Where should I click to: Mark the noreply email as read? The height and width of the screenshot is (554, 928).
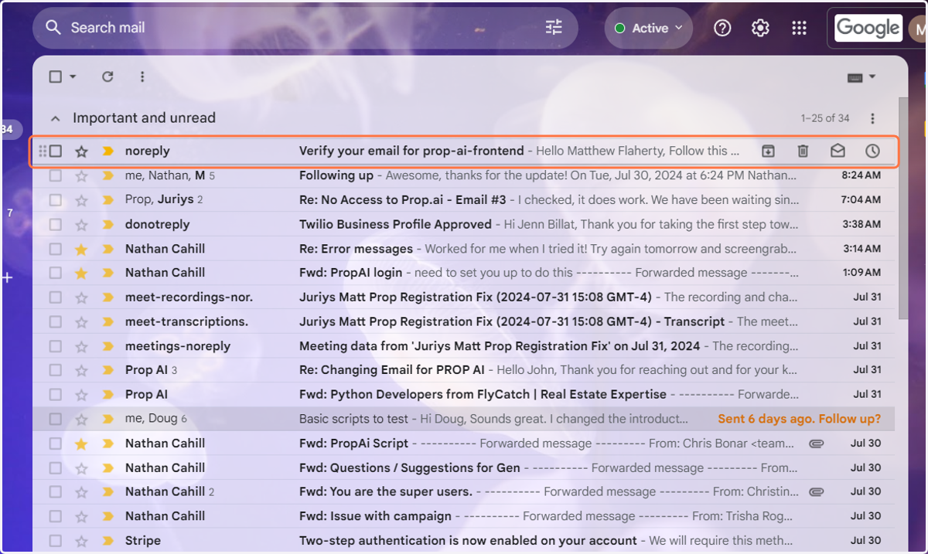[838, 151]
